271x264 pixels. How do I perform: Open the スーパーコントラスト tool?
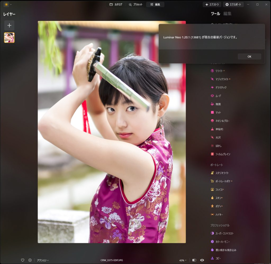(224, 234)
